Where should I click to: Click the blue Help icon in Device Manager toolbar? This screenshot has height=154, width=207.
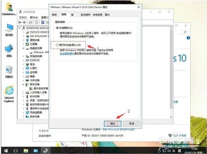[43, 22]
